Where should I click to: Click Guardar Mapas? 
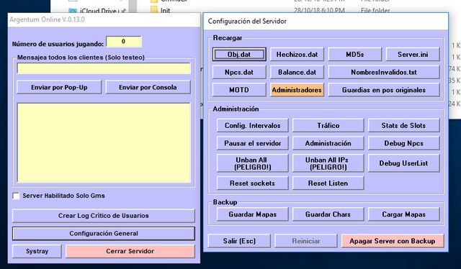[253, 214]
